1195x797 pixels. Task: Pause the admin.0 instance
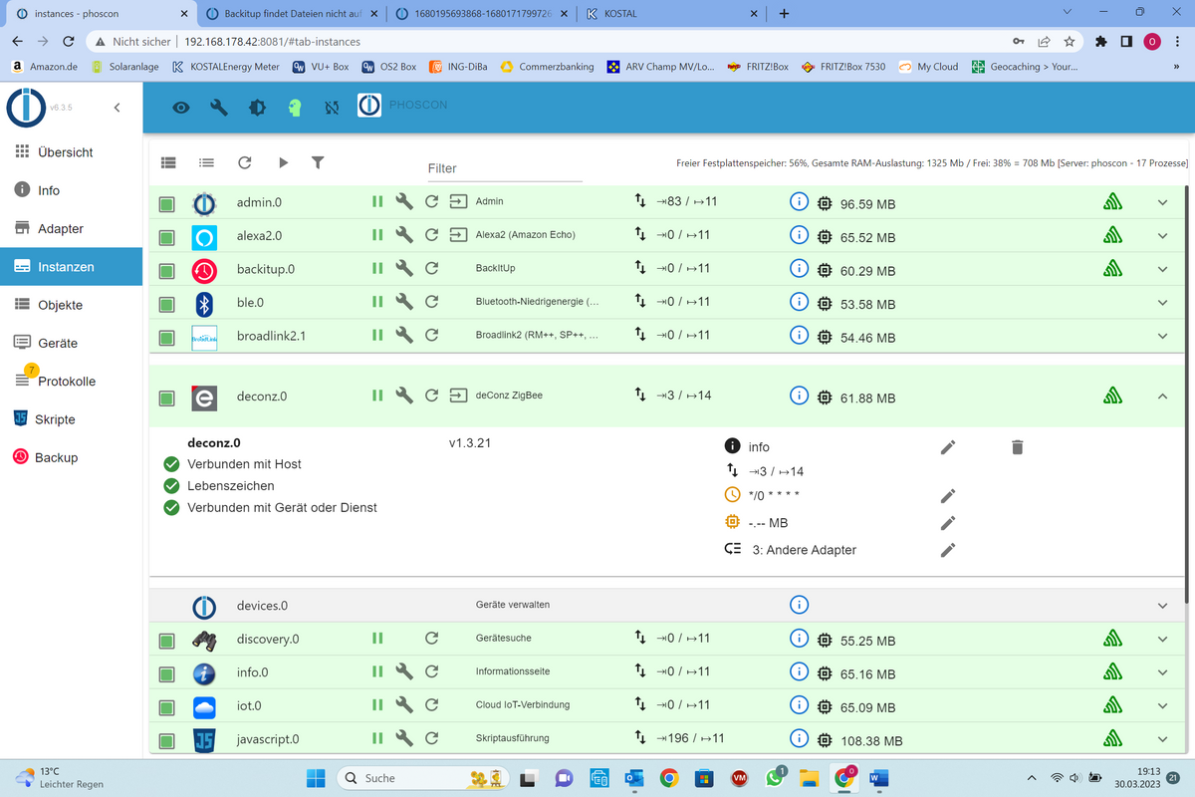click(x=377, y=202)
